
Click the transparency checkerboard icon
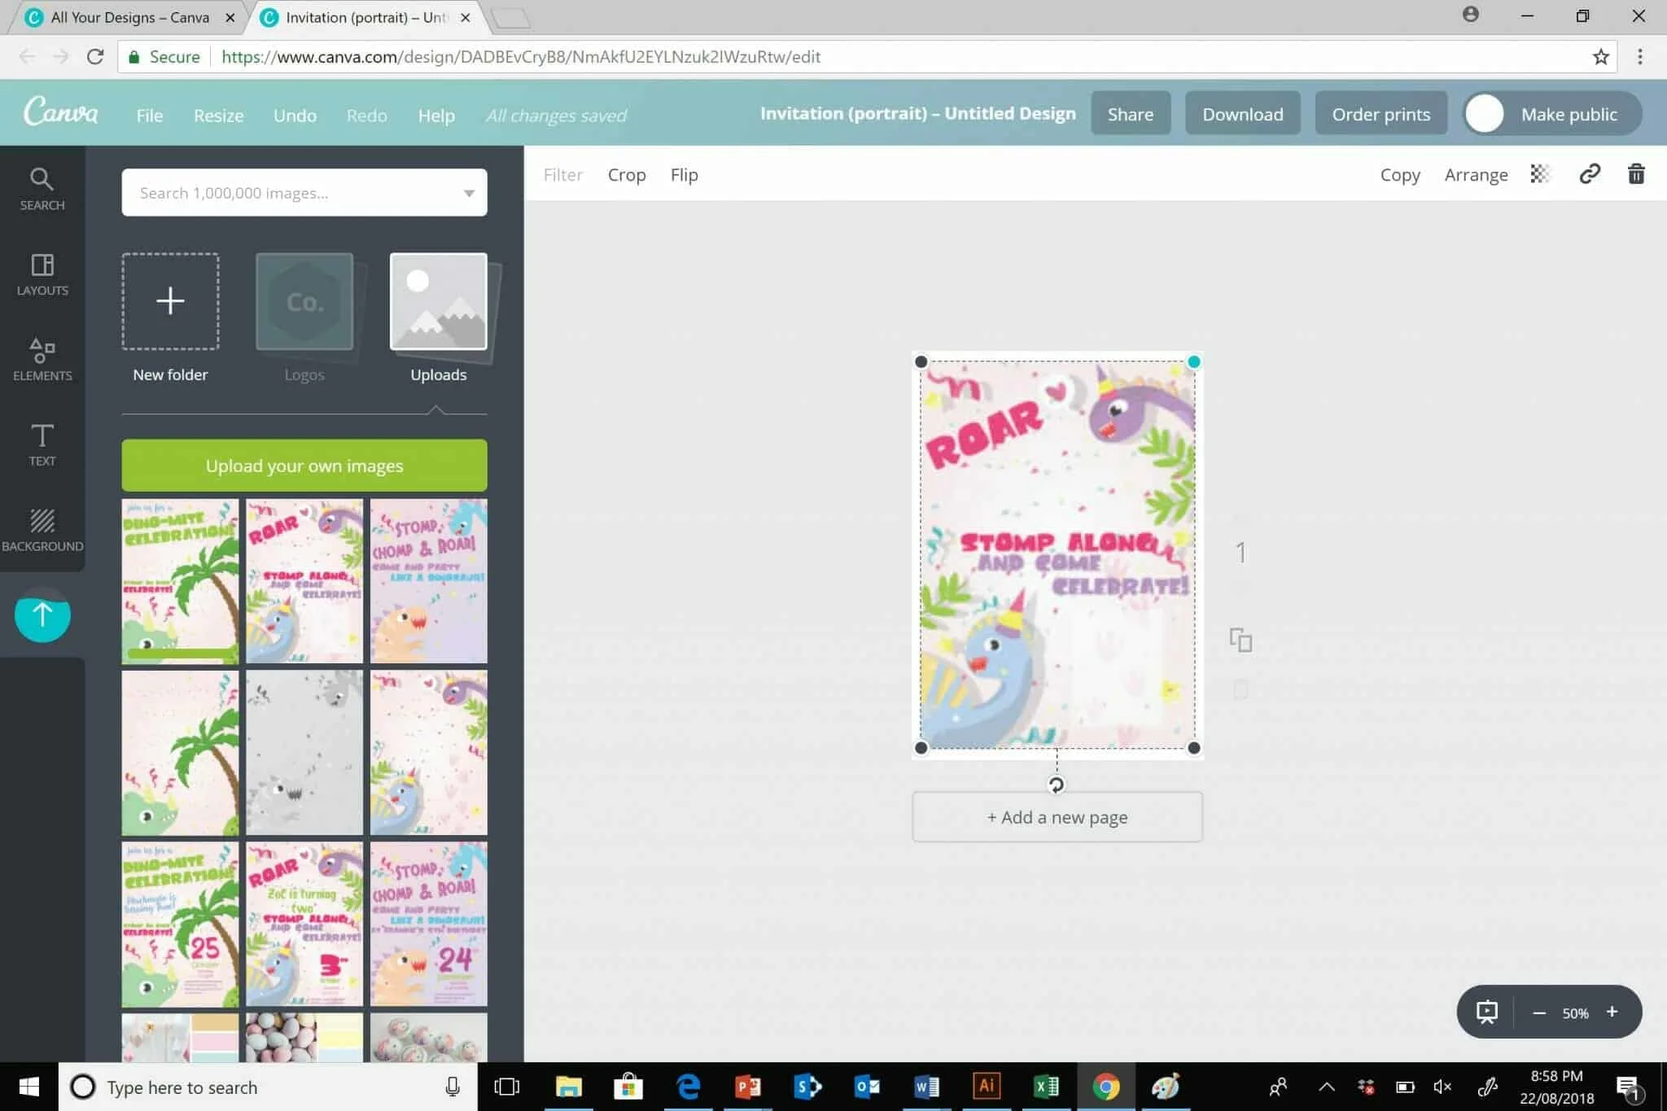click(1540, 174)
